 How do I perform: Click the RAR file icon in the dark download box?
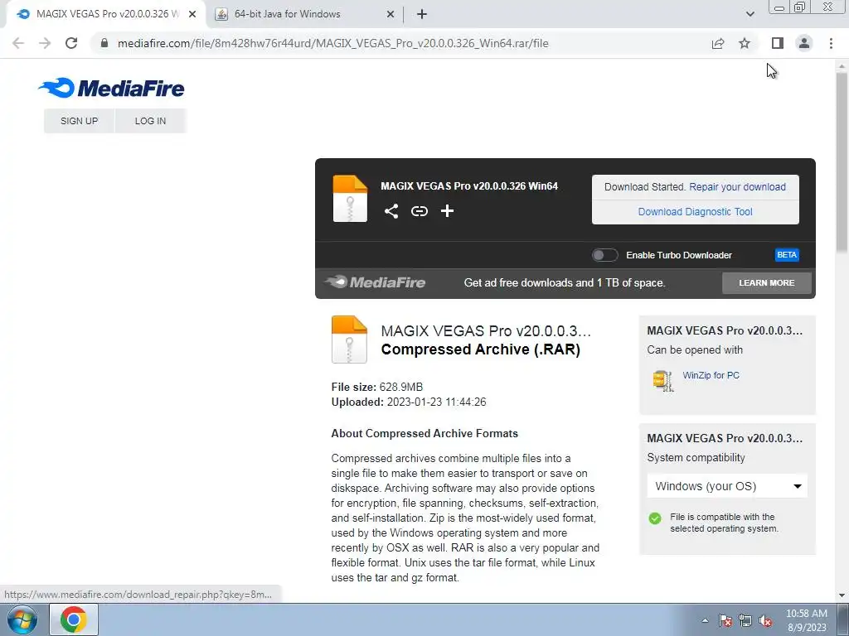(x=350, y=198)
